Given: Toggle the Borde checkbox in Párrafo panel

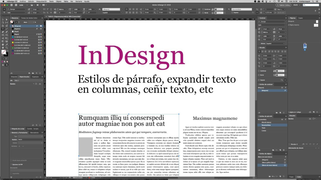Looking at the screenshot, I should [259, 75].
